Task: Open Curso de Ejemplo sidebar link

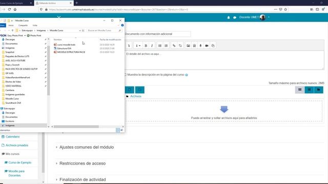Action: click(20, 163)
